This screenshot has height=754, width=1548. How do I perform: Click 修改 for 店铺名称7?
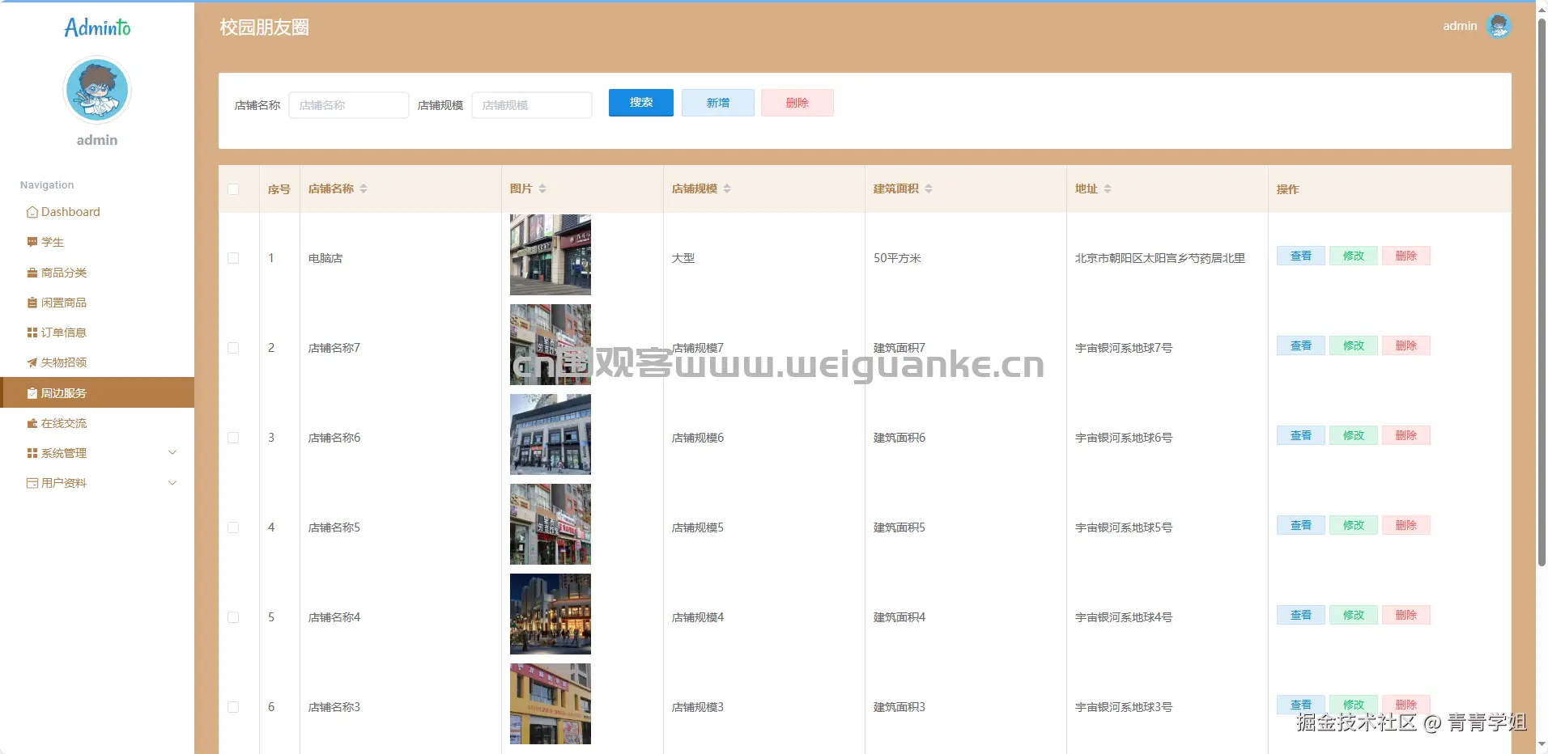click(1354, 345)
